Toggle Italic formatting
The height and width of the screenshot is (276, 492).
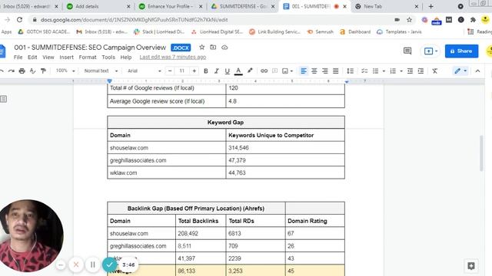click(217, 71)
